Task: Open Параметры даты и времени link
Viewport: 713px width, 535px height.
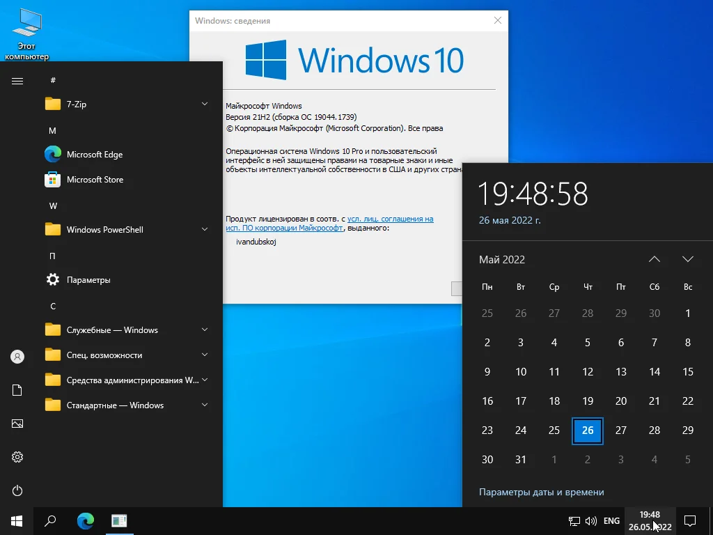Action: point(541,492)
